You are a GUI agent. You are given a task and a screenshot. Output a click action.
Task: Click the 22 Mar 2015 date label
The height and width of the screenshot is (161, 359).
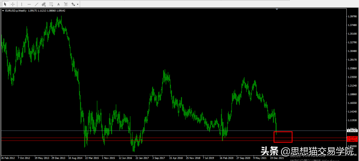pos(92,158)
